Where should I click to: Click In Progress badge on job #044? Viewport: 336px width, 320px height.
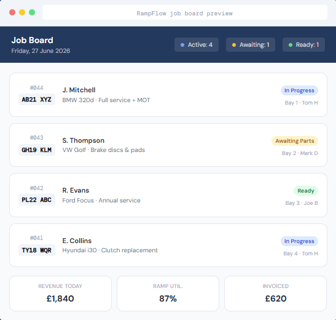[x=299, y=90]
